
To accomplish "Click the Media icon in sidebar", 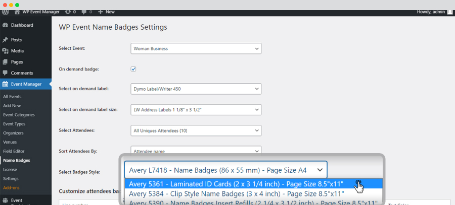I will click(5, 51).
